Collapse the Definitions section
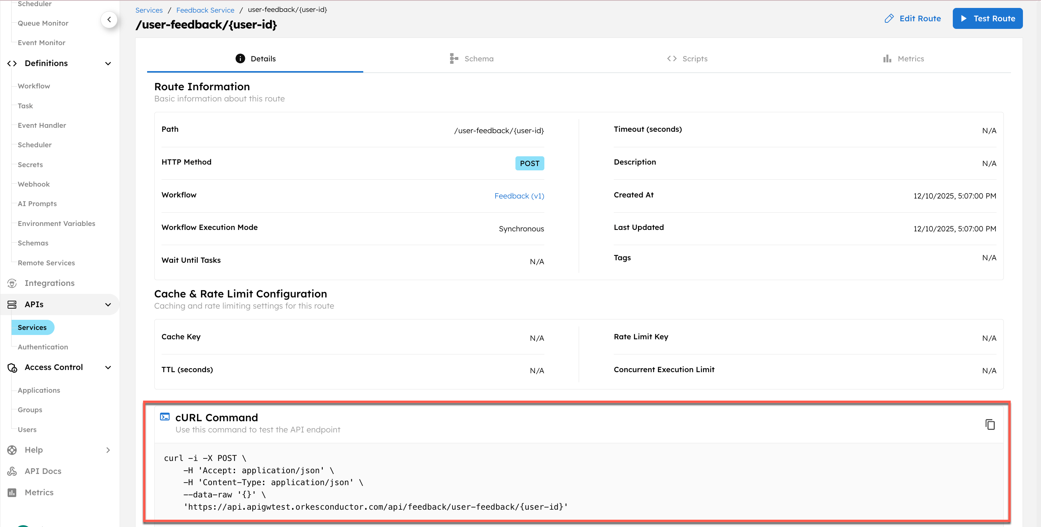The height and width of the screenshot is (527, 1041). 108,64
